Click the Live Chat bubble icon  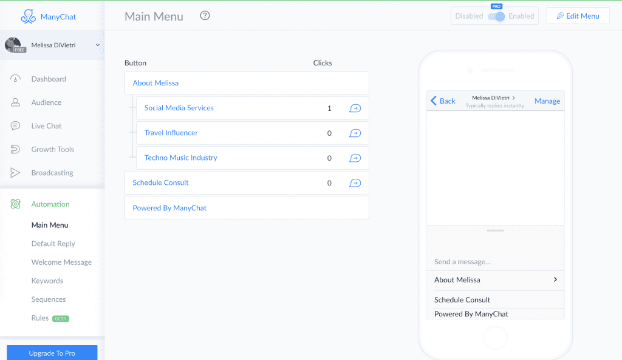tap(16, 126)
